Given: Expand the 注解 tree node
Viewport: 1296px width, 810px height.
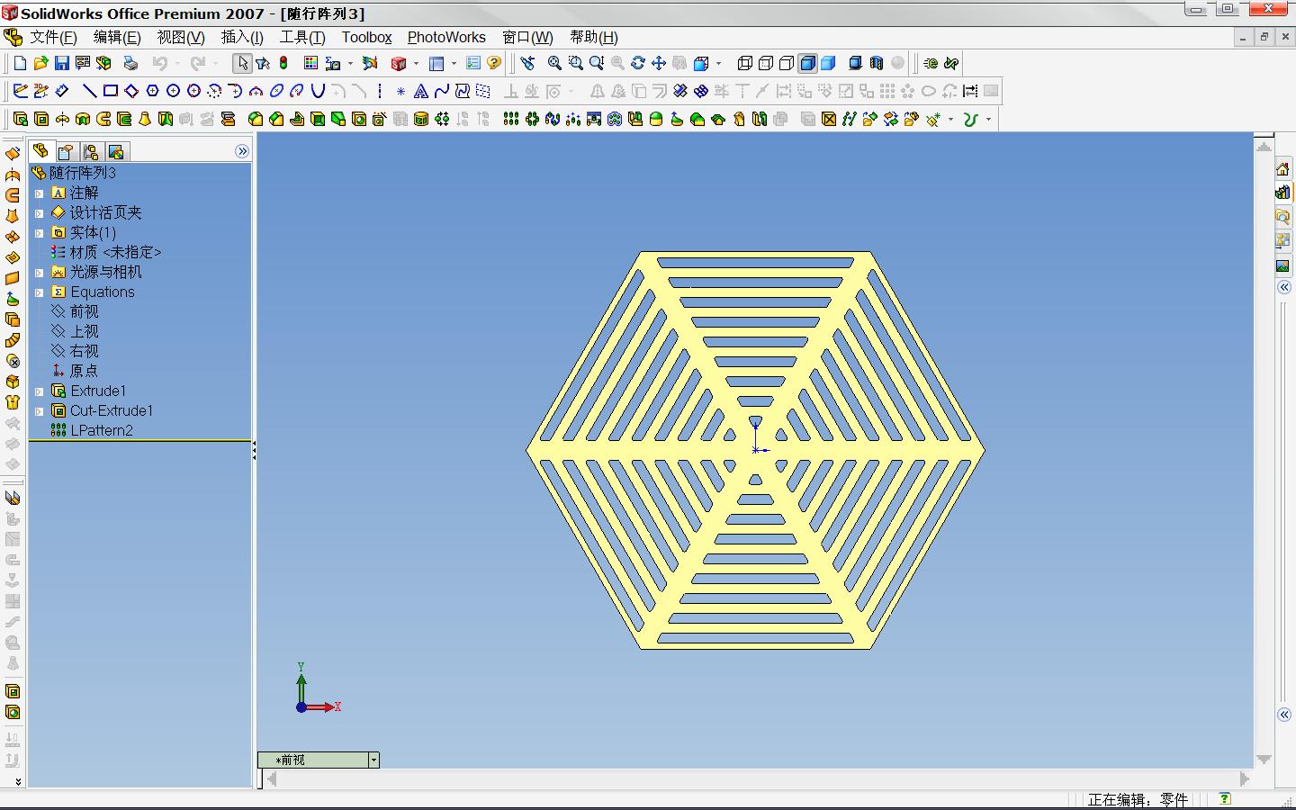Looking at the screenshot, I should pos(39,193).
